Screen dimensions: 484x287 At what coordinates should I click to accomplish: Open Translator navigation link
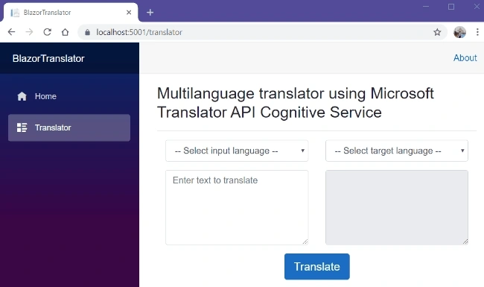coord(69,127)
